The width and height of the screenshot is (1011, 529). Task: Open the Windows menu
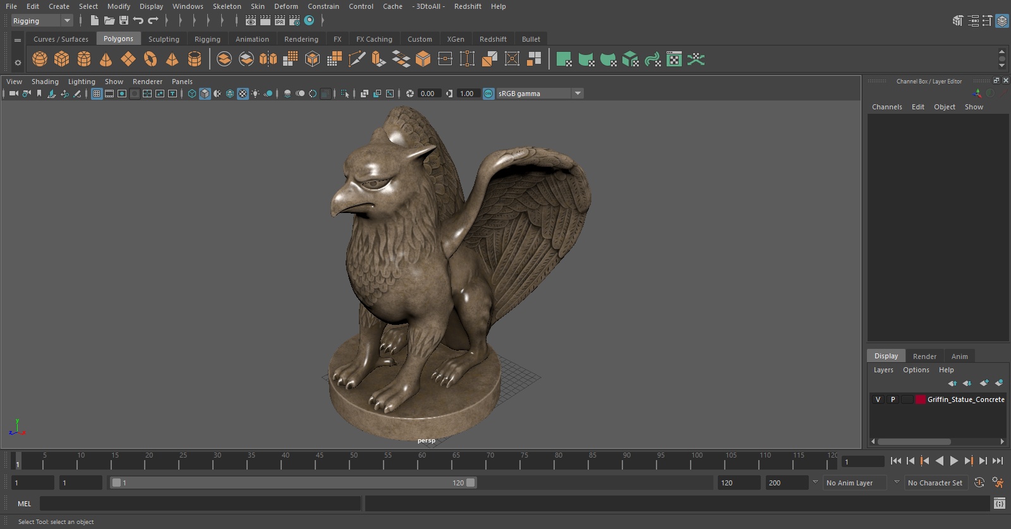pyautogui.click(x=188, y=6)
